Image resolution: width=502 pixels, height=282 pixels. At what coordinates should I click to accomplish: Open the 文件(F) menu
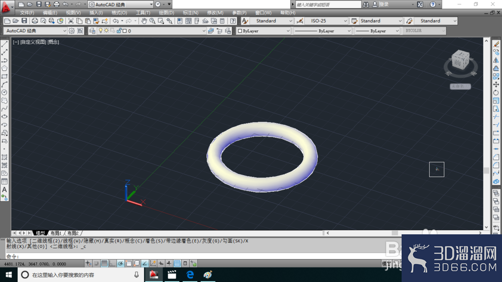click(x=27, y=13)
